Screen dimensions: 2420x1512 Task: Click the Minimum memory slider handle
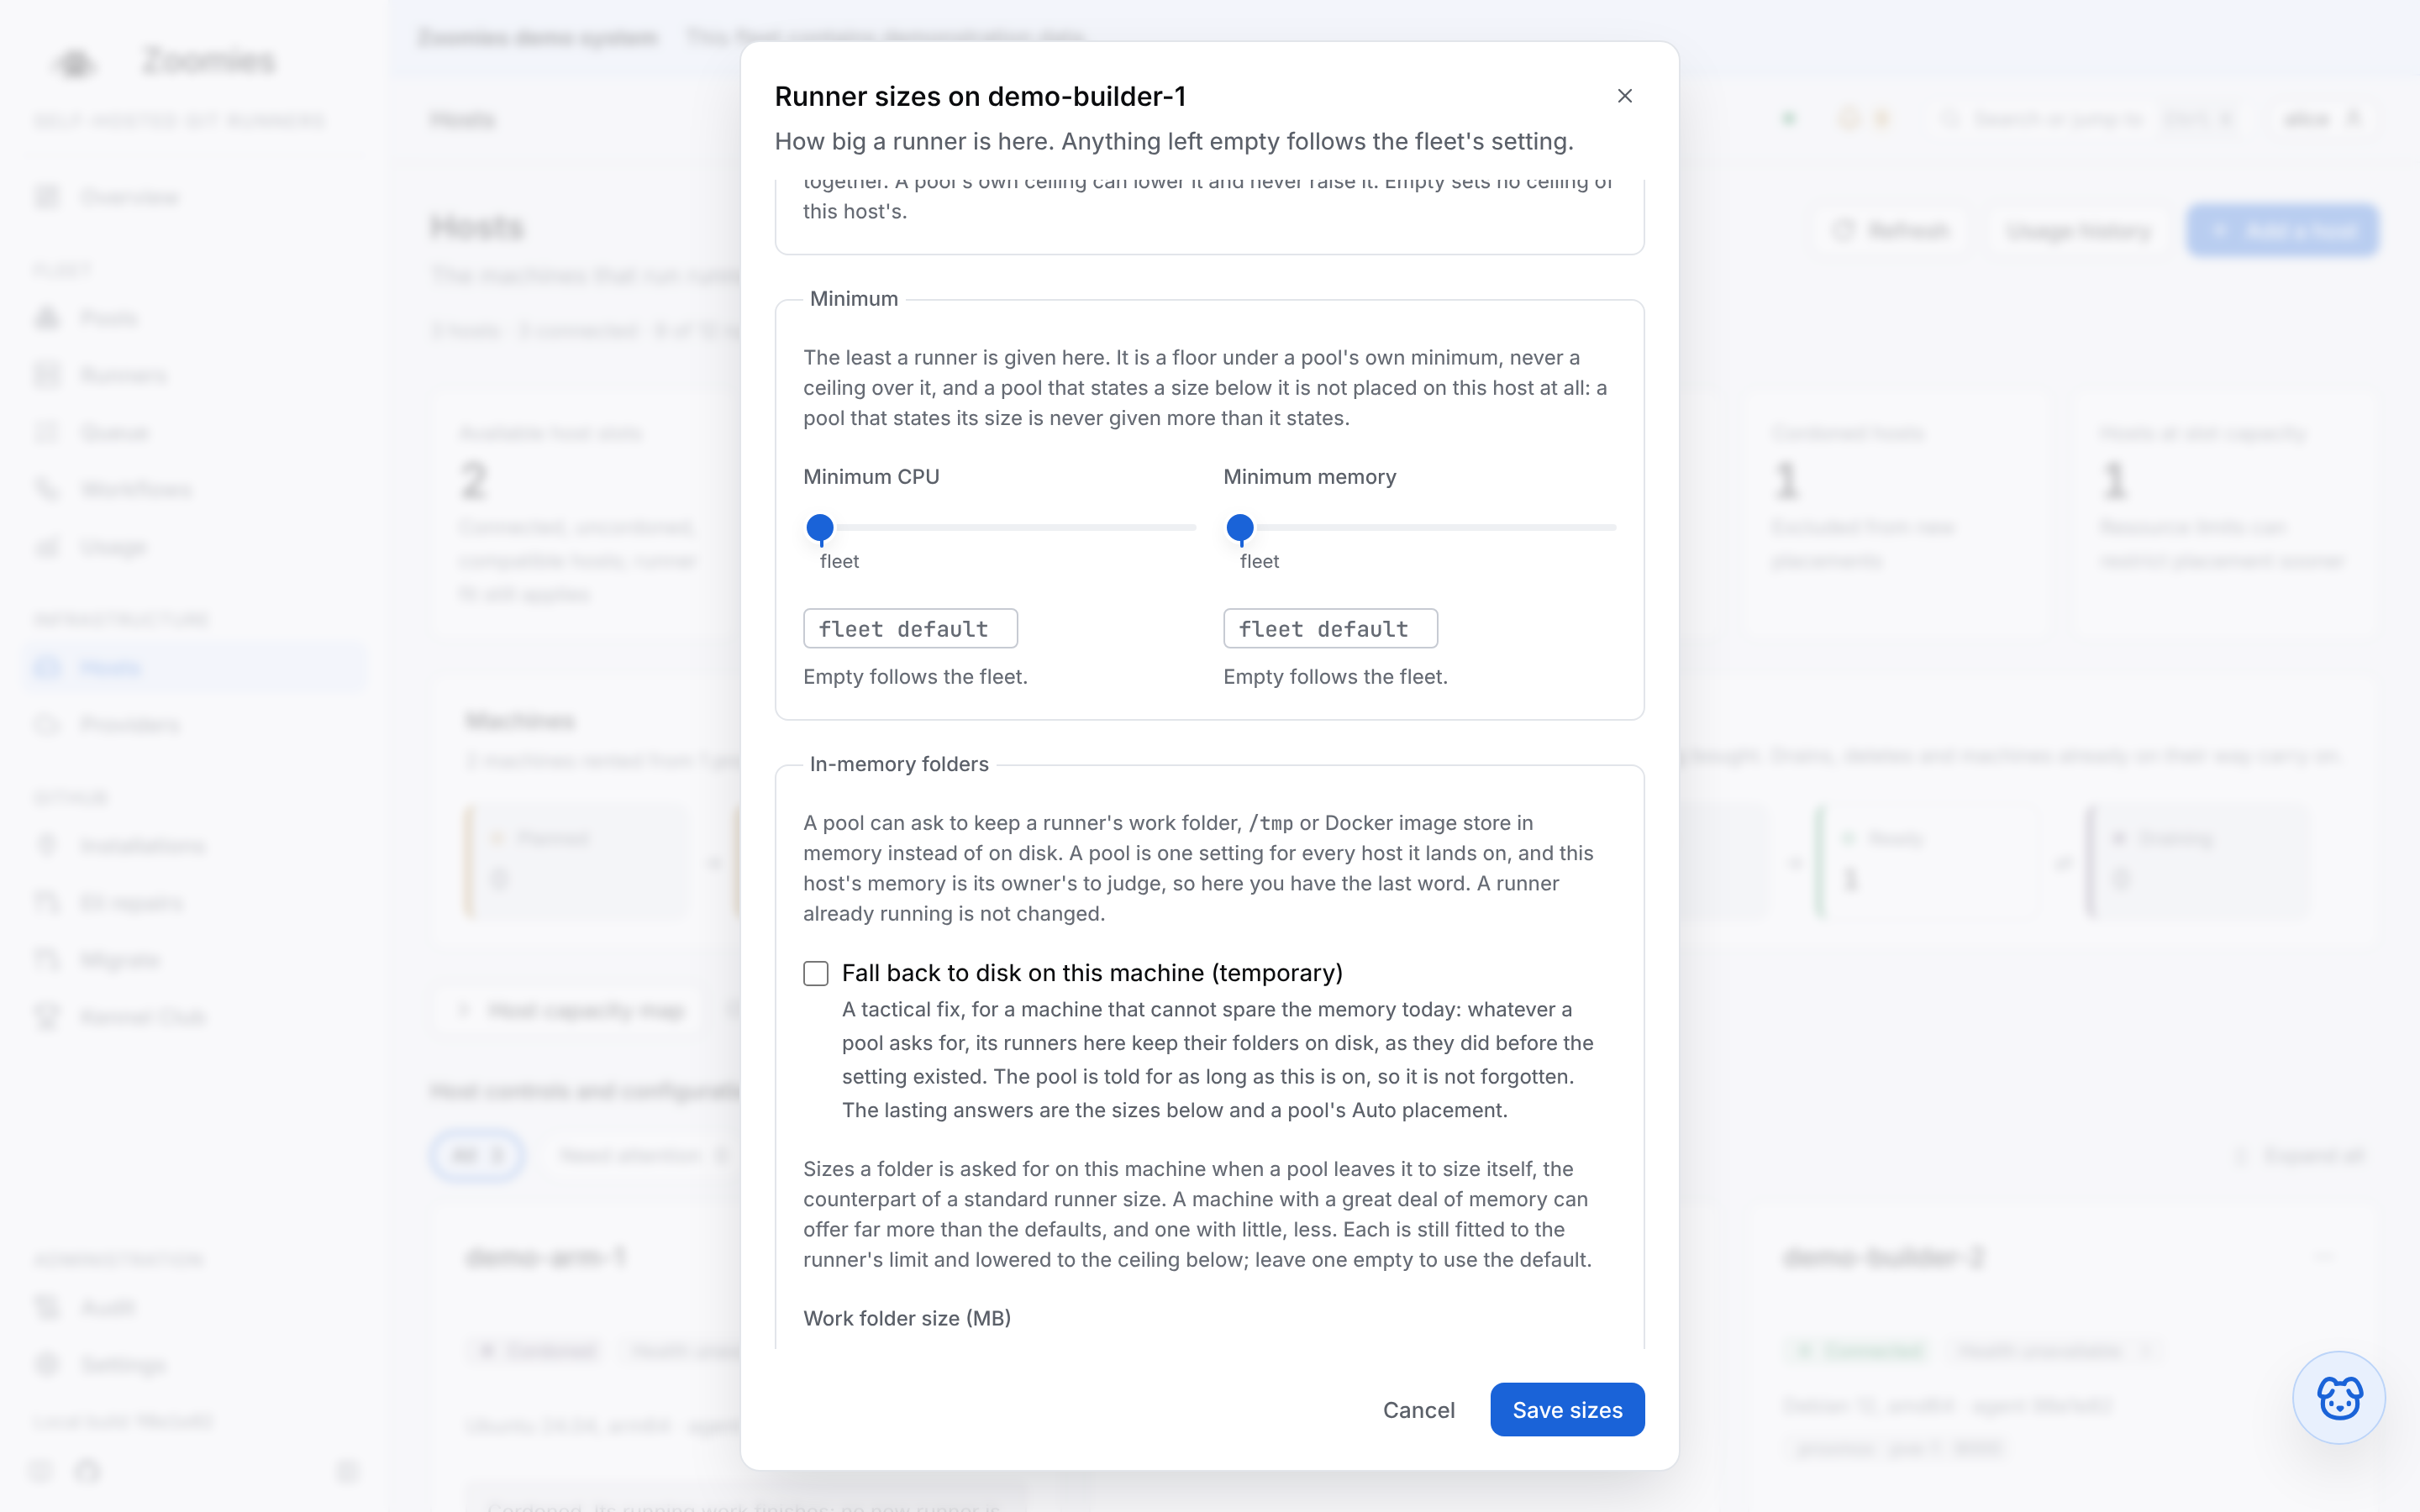tap(1240, 527)
